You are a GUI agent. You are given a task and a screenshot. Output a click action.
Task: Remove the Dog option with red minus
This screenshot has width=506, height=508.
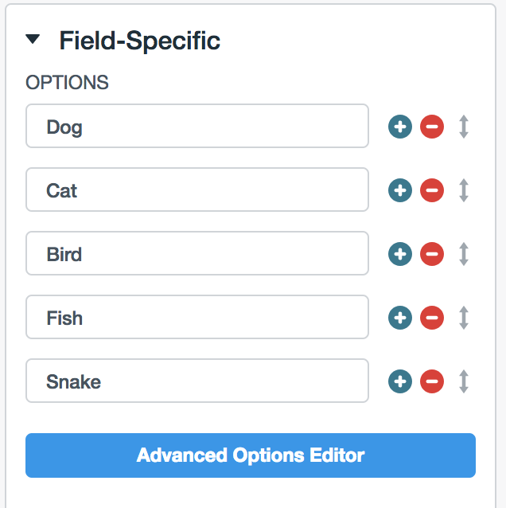tap(432, 127)
